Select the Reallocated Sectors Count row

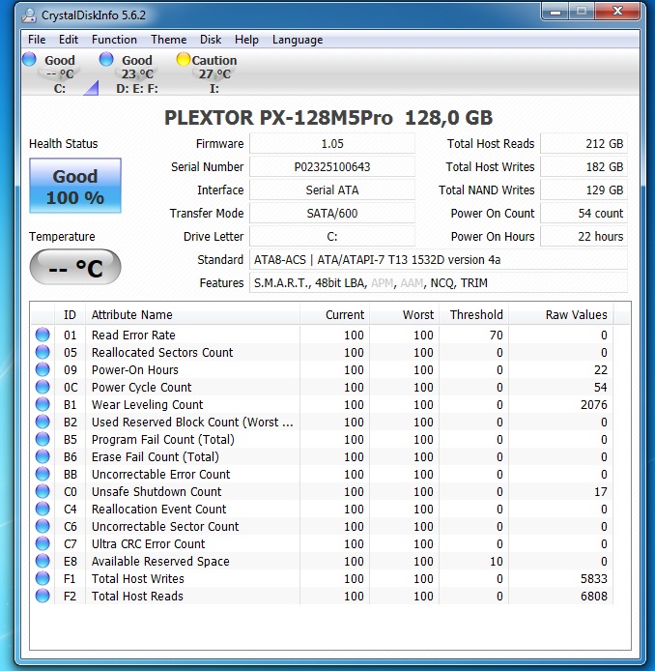point(162,352)
